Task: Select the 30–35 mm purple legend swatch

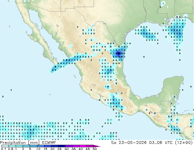Action: click(x=69, y=146)
